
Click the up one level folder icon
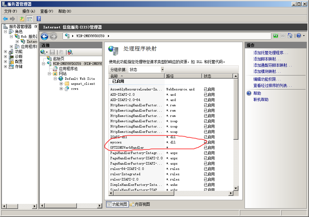pos(22,19)
